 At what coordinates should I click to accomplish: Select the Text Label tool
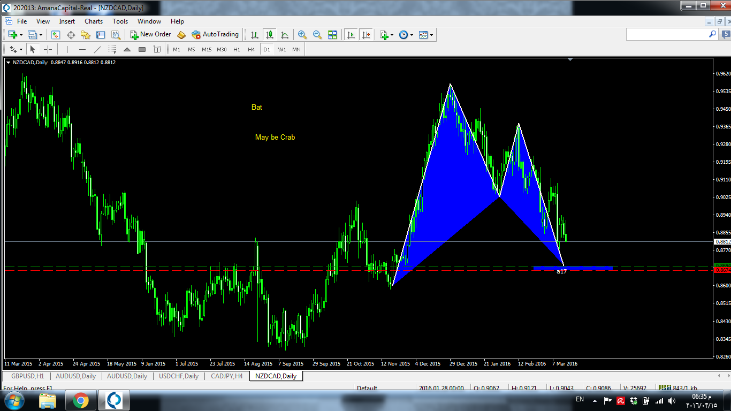click(157, 49)
